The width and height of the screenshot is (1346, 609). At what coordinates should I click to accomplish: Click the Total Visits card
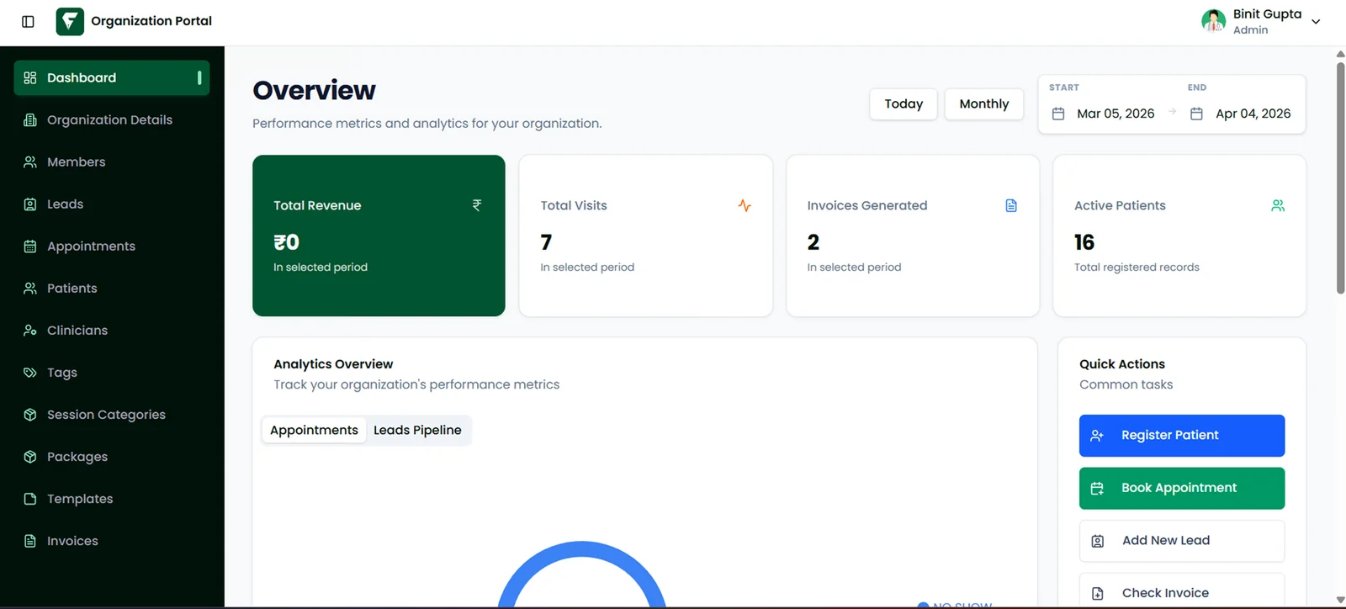click(x=645, y=236)
